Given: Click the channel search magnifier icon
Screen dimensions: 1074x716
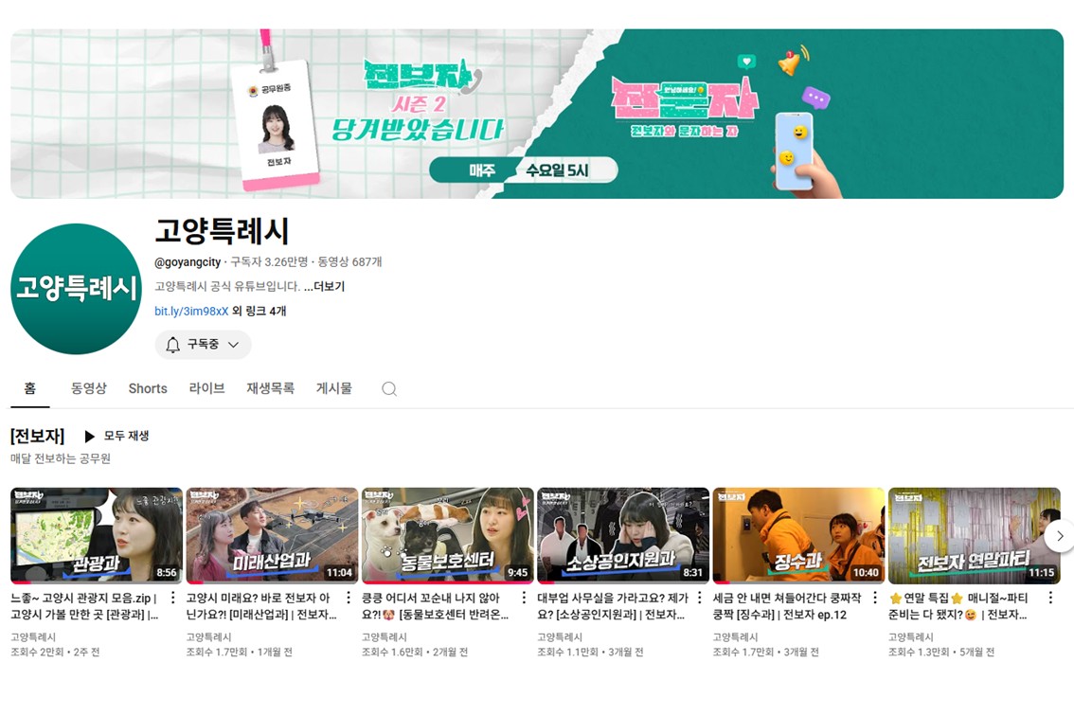Looking at the screenshot, I should (x=389, y=389).
